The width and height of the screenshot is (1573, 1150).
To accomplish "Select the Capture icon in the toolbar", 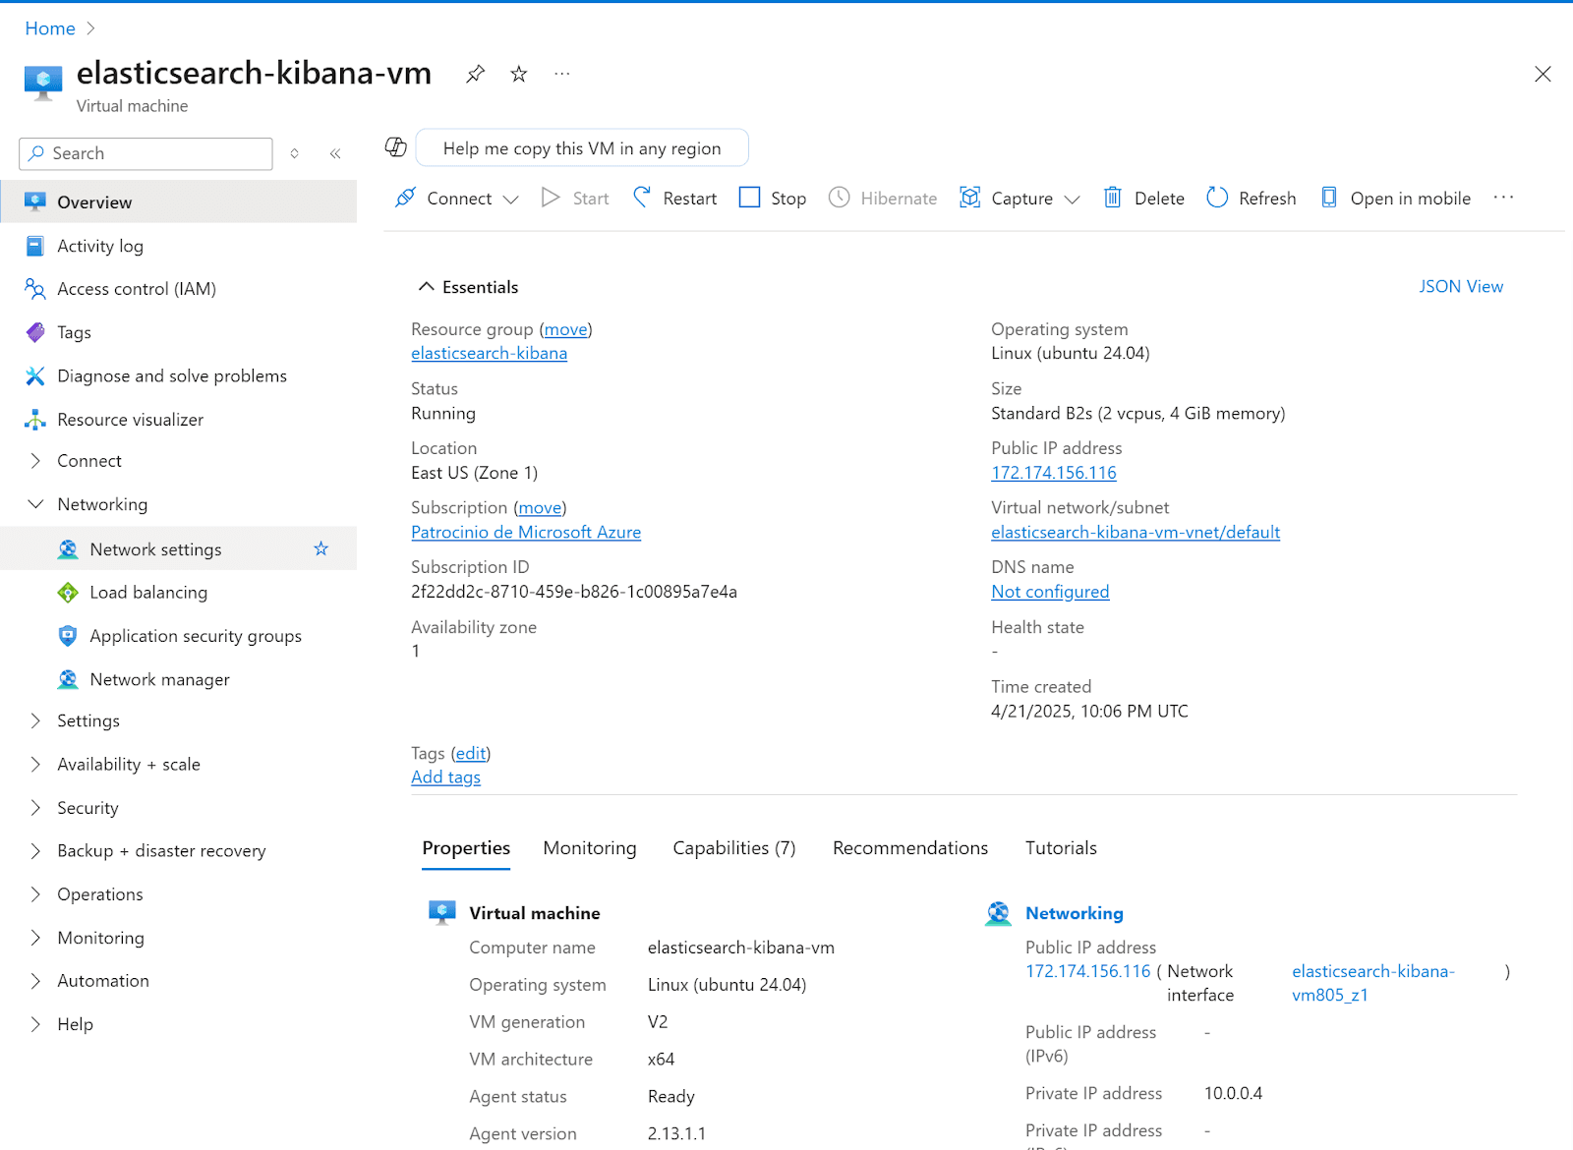I will [x=970, y=198].
